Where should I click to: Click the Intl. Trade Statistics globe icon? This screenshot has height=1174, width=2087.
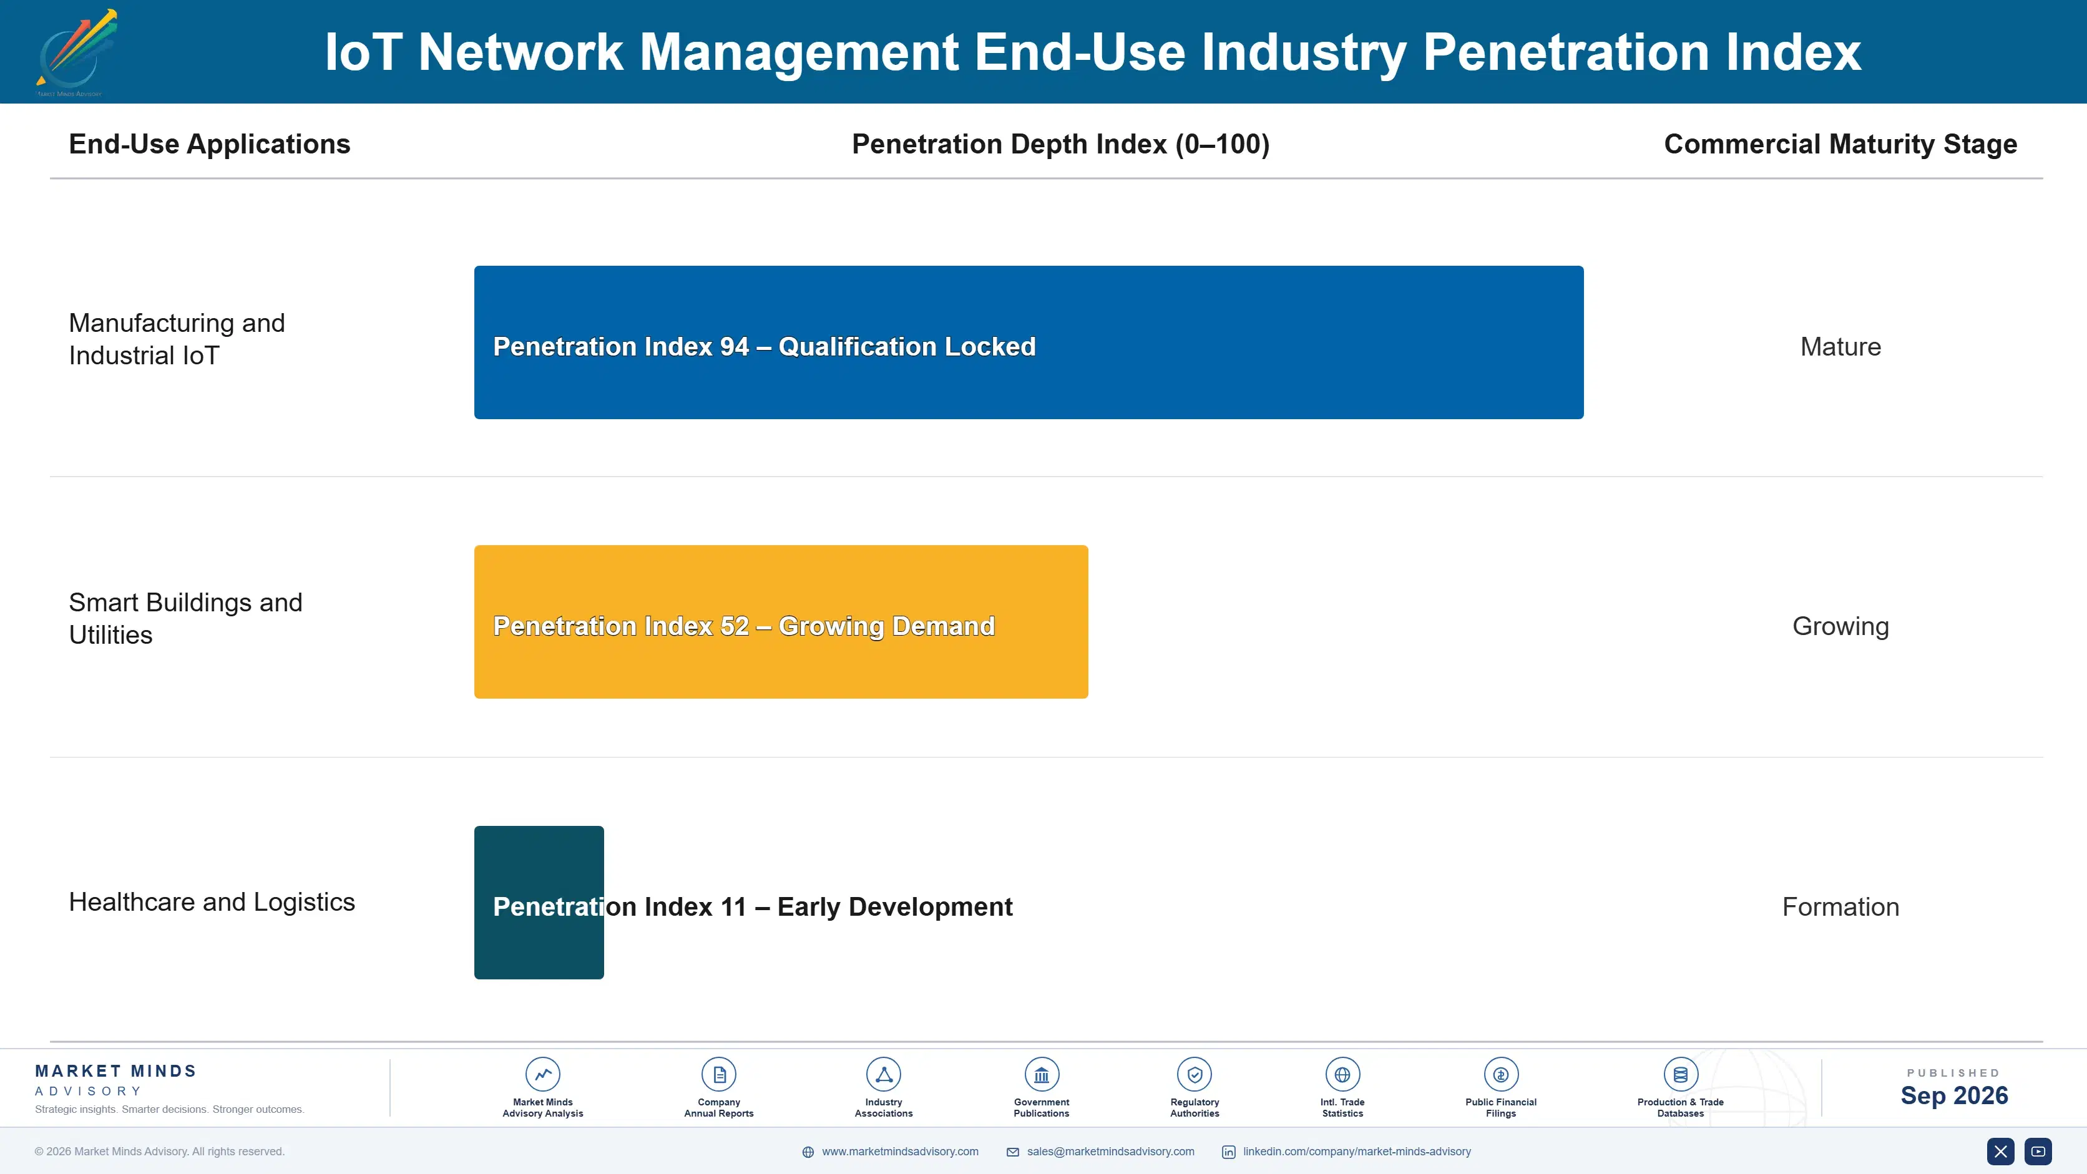pos(1342,1074)
